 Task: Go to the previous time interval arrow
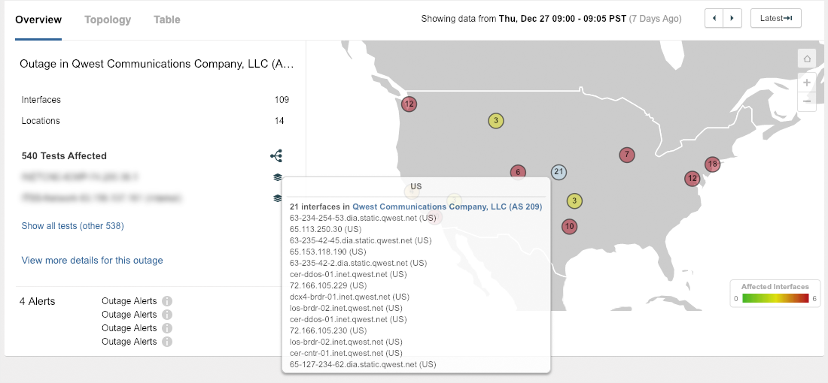click(714, 19)
